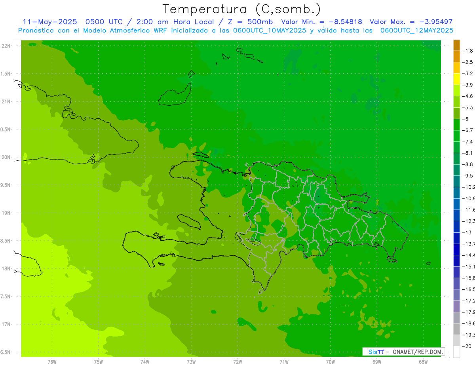Click the yellow swatch between -3.2 and -3.9
This screenshot has height=367, width=475.
click(x=456, y=79)
